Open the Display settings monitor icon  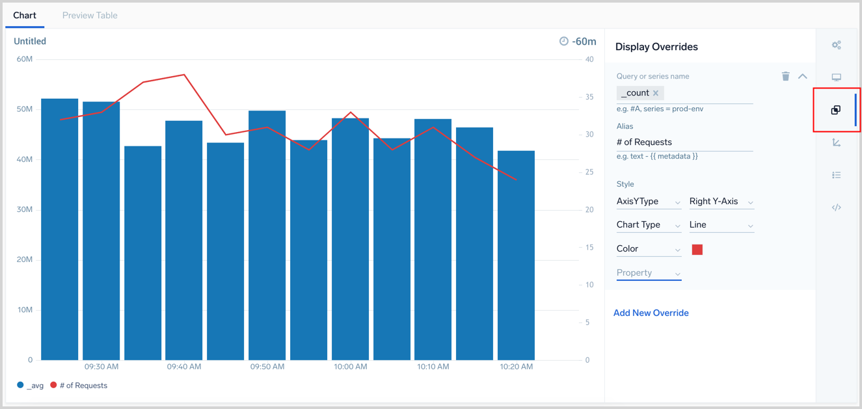coord(836,77)
